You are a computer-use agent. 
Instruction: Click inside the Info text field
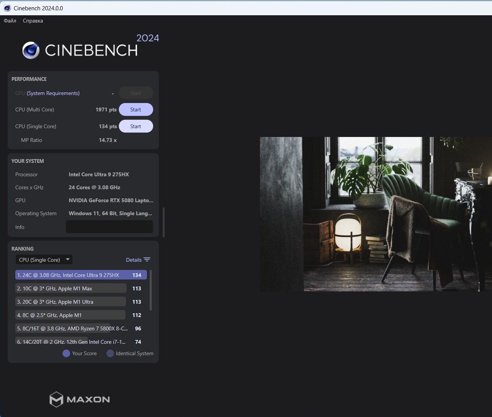pos(110,227)
